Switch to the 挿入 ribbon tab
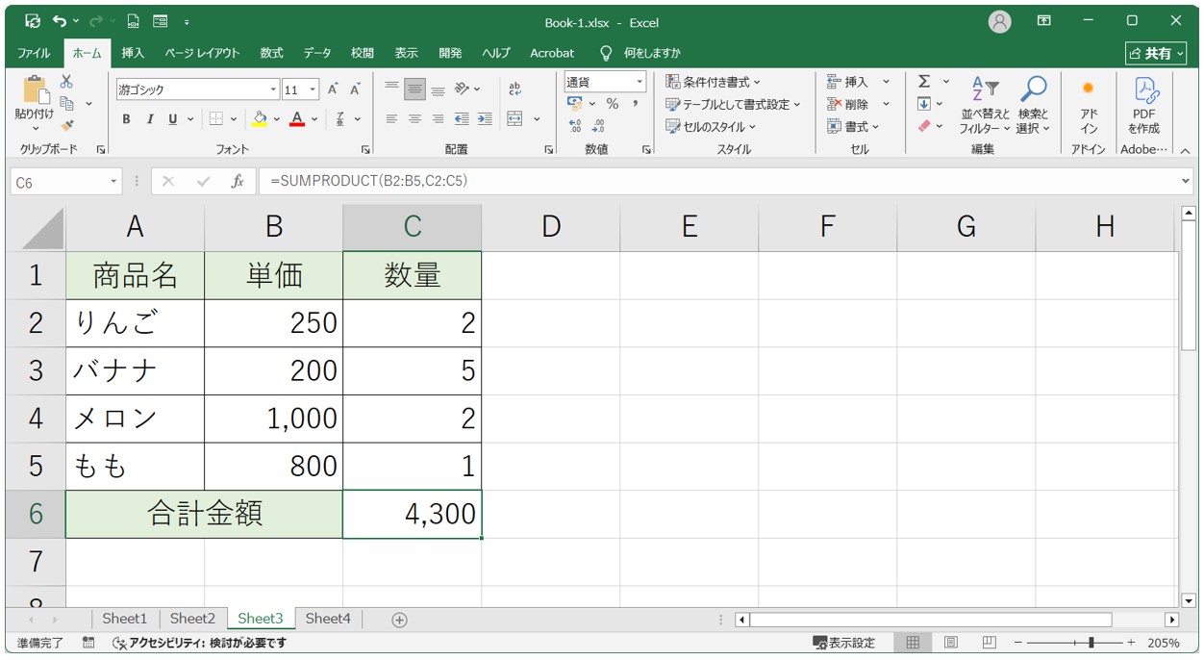Viewport: 1204px width, 660px height. 134,53
